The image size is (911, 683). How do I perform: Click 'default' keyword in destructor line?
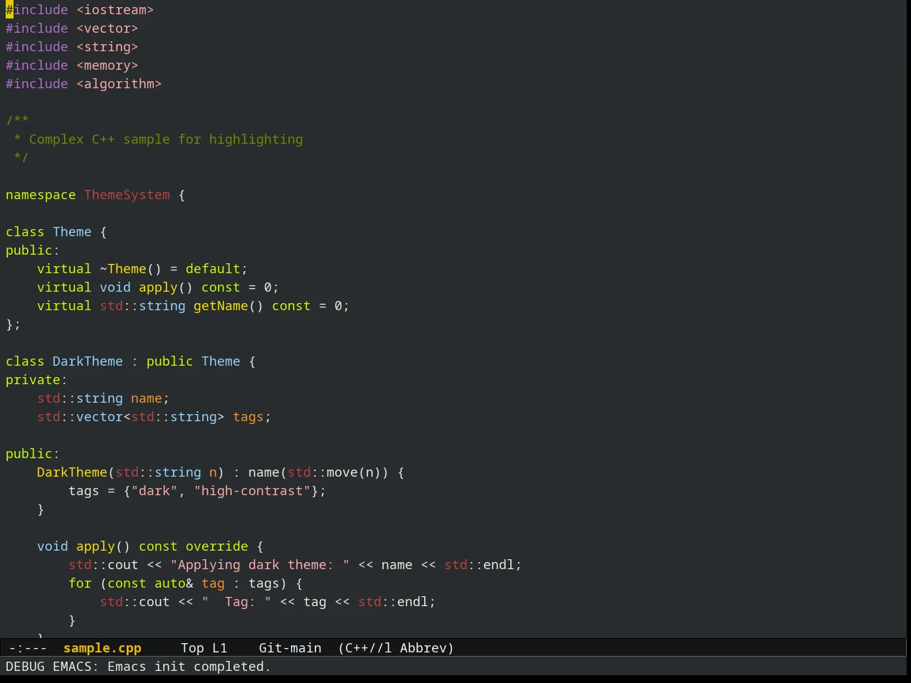click(213, 269)
